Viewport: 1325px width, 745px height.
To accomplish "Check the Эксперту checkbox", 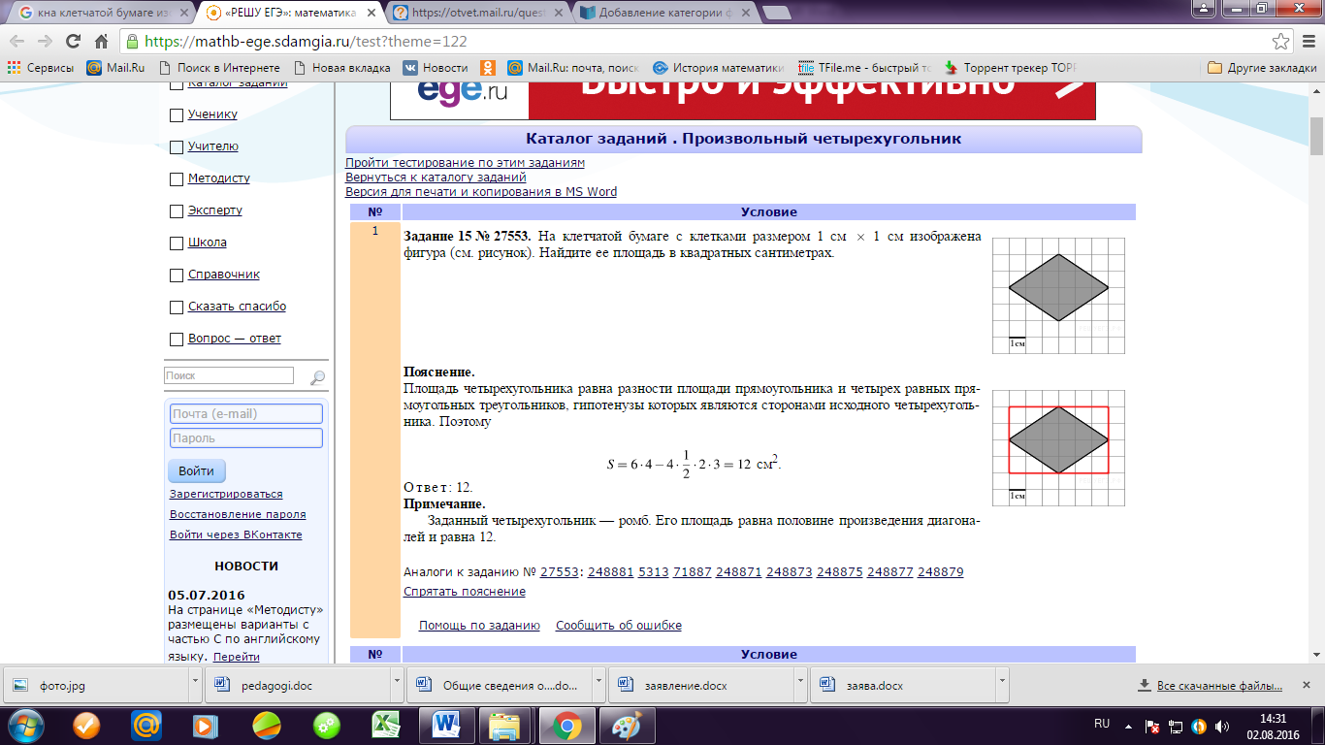I will click(x=176, y=211).
